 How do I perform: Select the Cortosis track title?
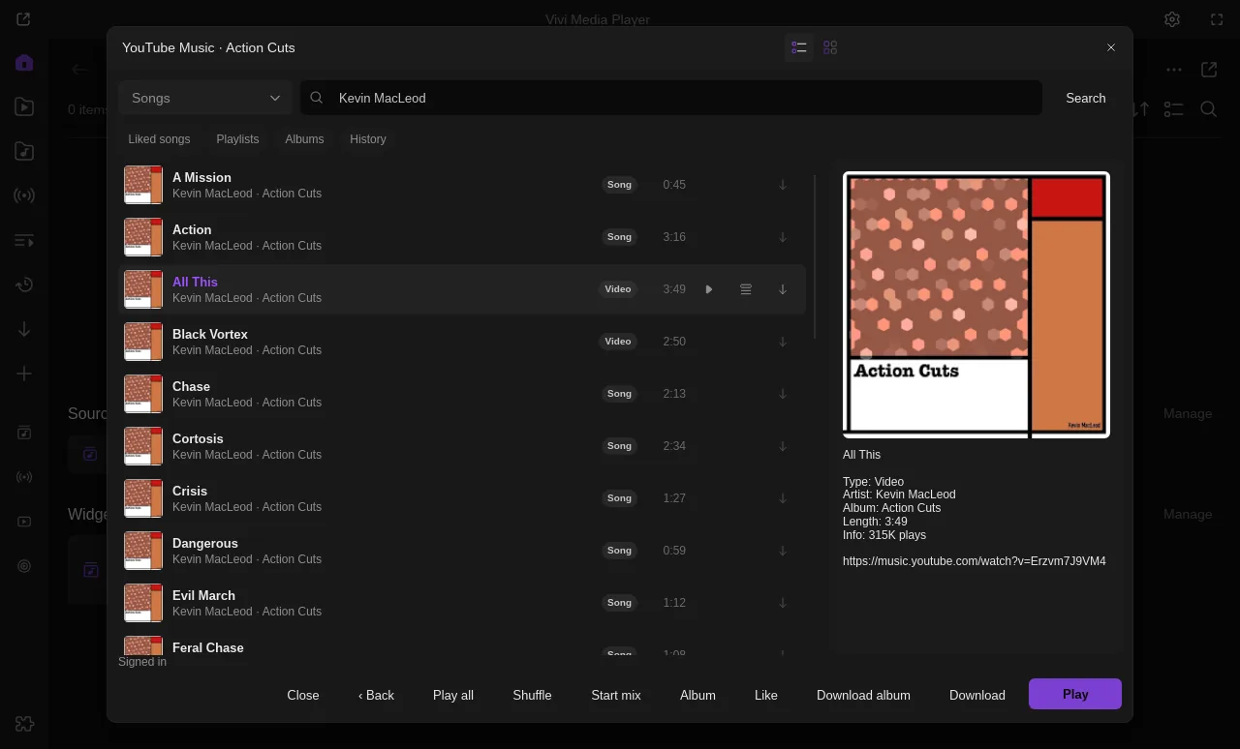(198, 438)
